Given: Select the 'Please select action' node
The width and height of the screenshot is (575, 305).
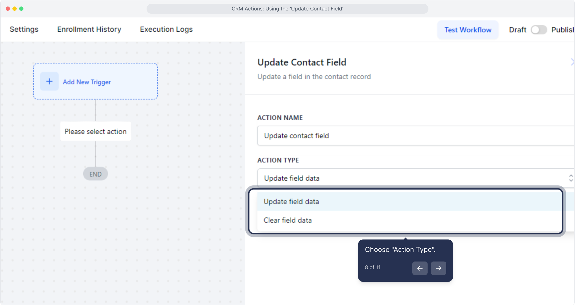Looking at the screenshot, I should point(95,132).
